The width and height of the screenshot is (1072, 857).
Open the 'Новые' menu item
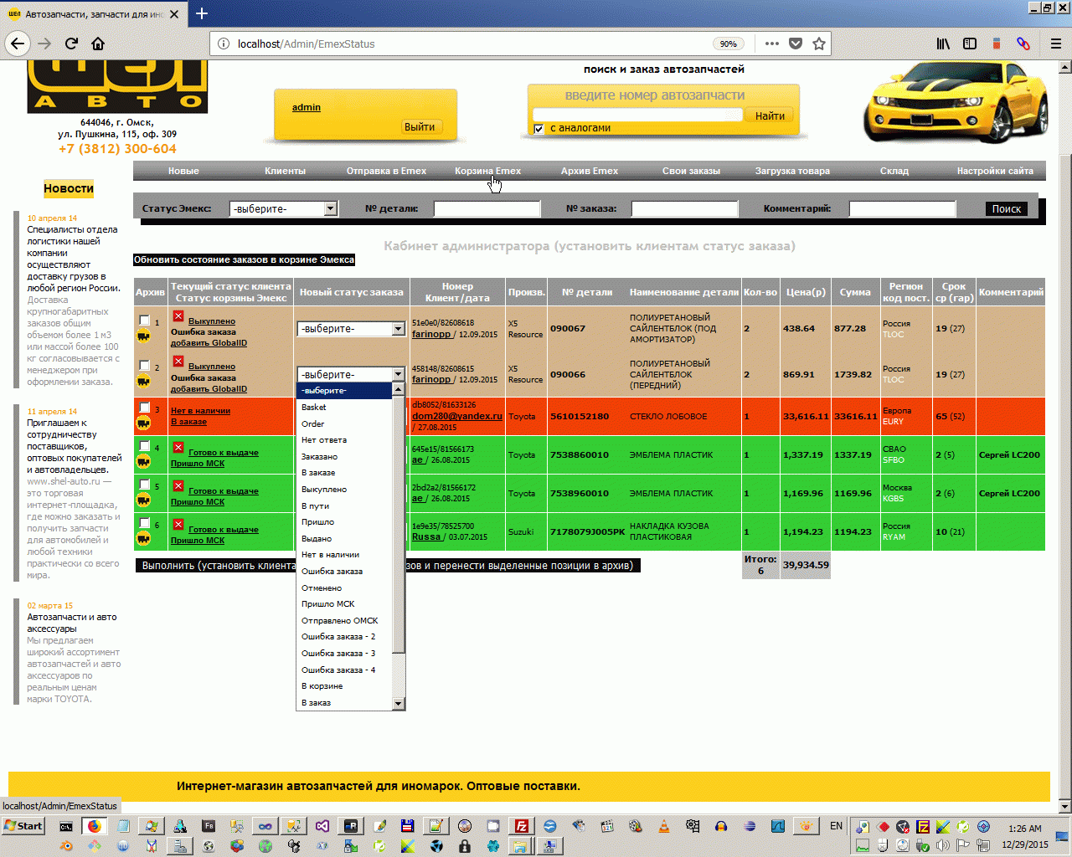point(183,171)
